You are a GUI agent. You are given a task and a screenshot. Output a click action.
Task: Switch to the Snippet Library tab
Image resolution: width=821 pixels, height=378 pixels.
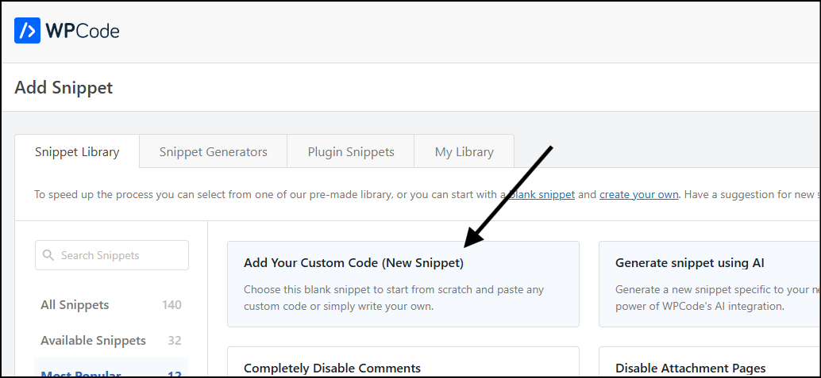coord(77,151)
